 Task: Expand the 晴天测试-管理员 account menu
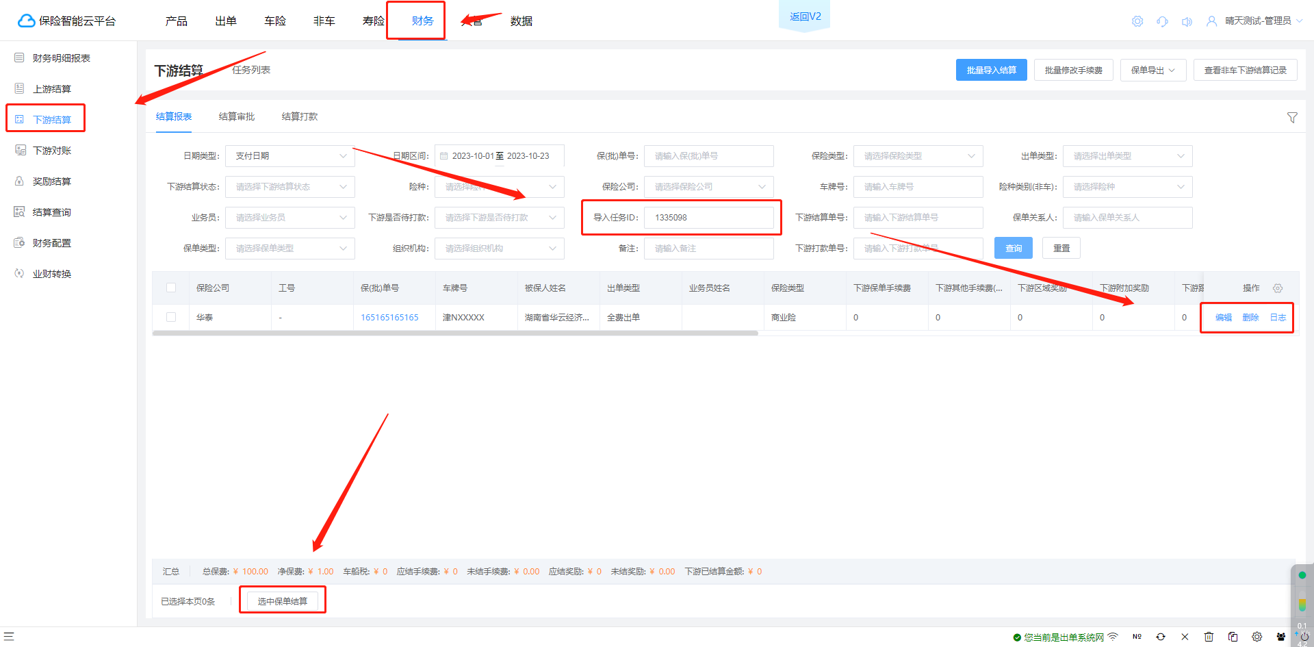(1263, 21)
